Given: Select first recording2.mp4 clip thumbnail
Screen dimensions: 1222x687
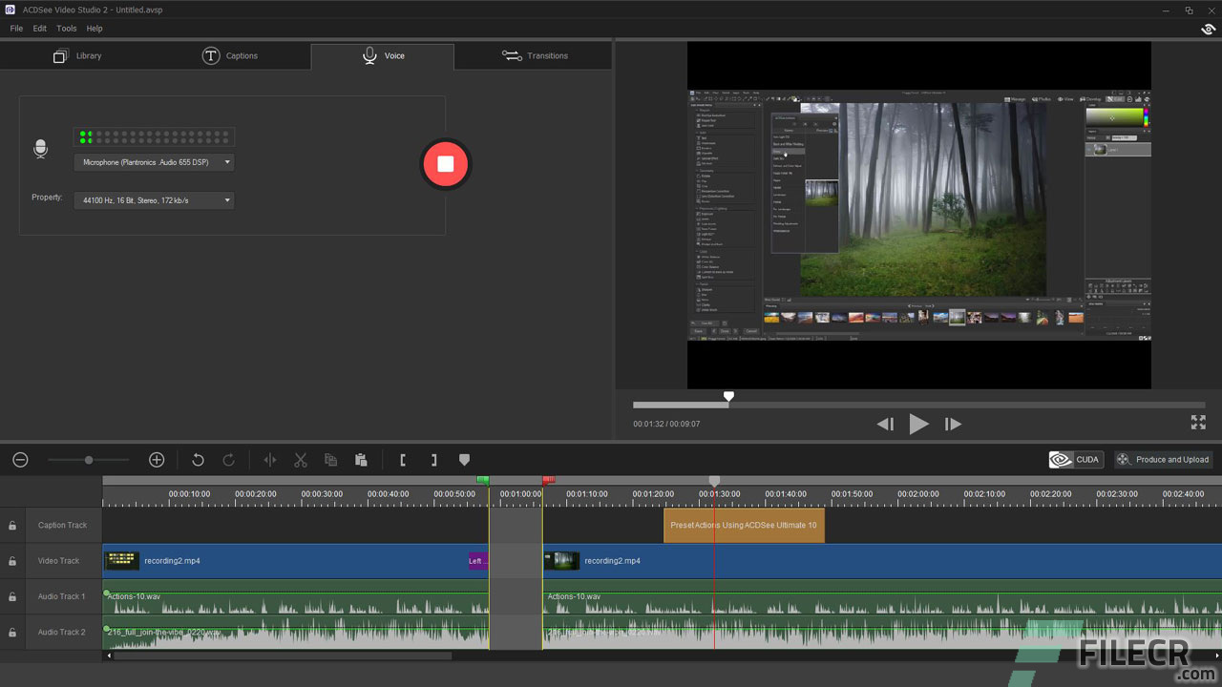Looking at the screenshot, I should click(x=122, y=561).
